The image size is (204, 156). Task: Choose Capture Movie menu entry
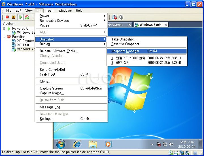71,93
